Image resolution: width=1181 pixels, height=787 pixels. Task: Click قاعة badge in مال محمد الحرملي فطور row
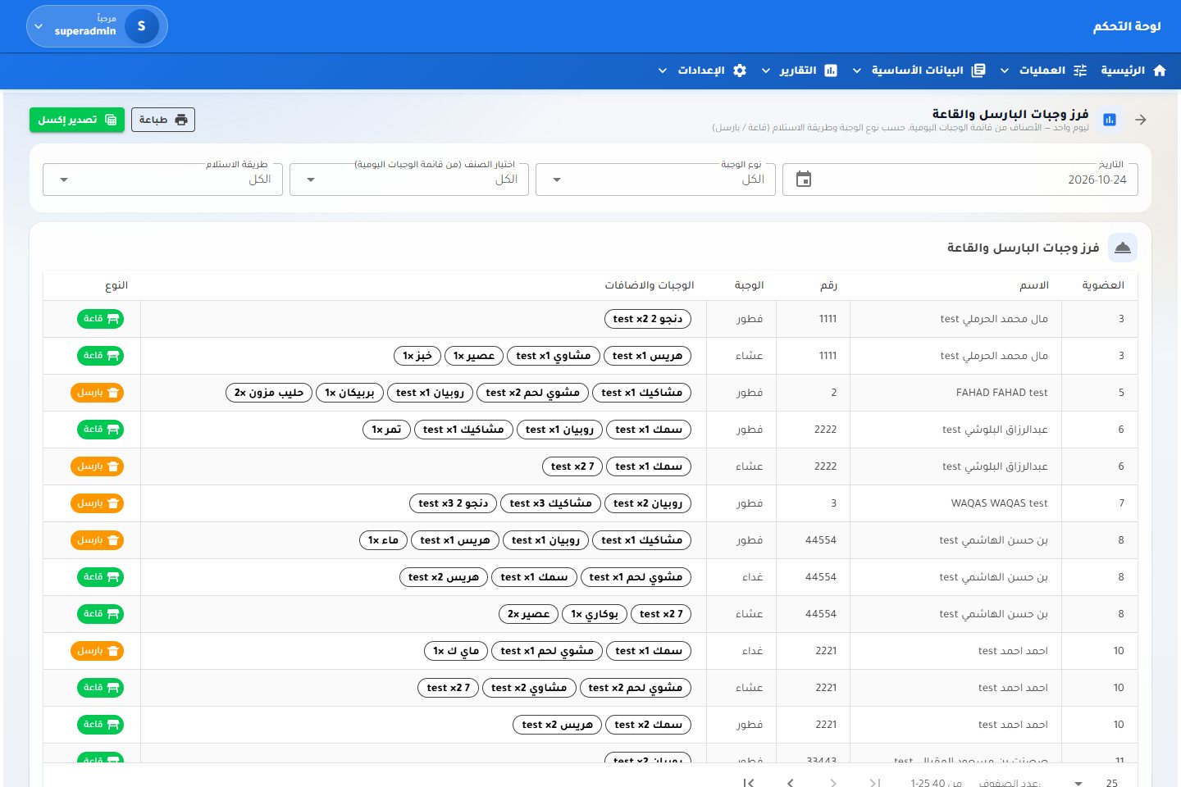pyautogui.click(x=100, y=319)
